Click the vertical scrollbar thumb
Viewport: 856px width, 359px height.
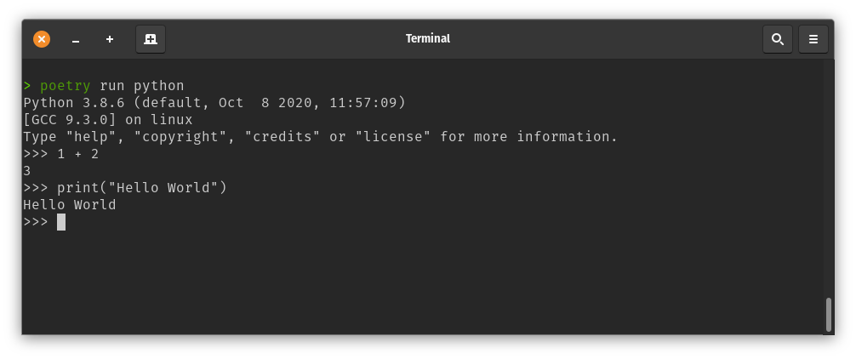pos(828,314)
